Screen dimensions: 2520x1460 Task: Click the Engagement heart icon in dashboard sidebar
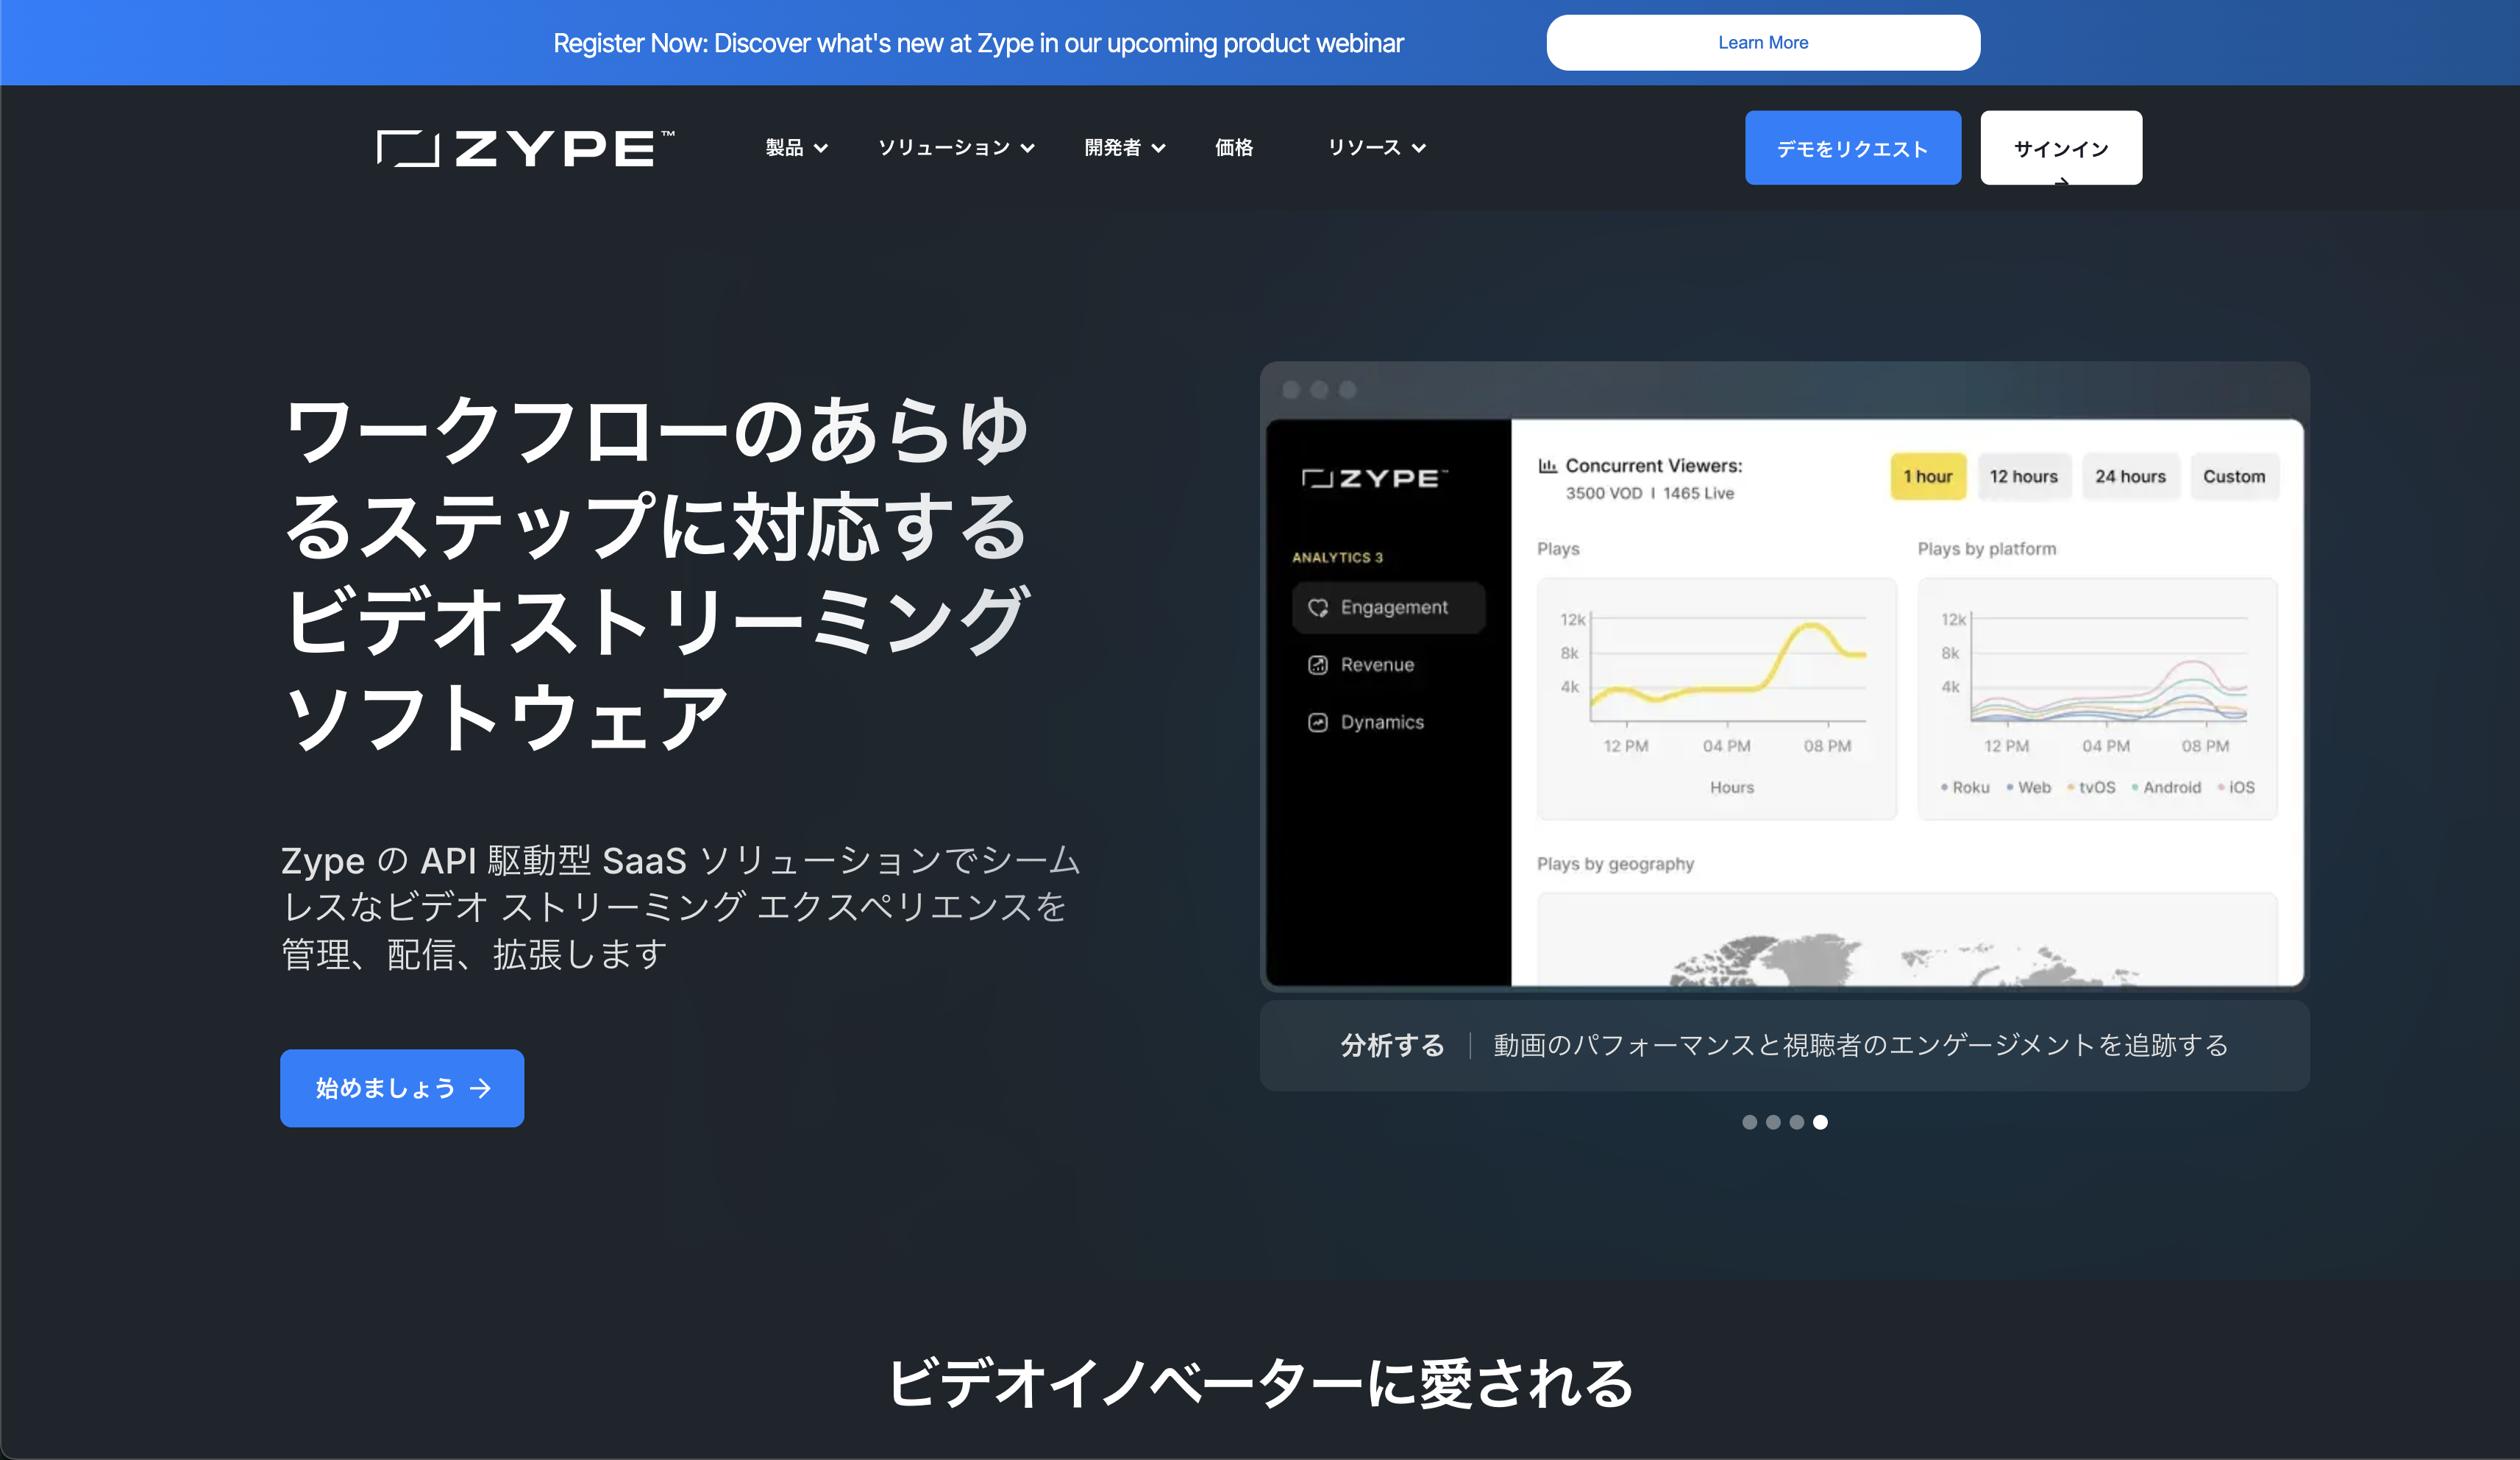click(1318, 607)
